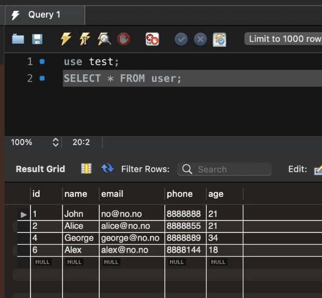This screenshot has height=298, width=322.
Task: Toggle stop-on-error execution icon
Action: pos(152,39)
